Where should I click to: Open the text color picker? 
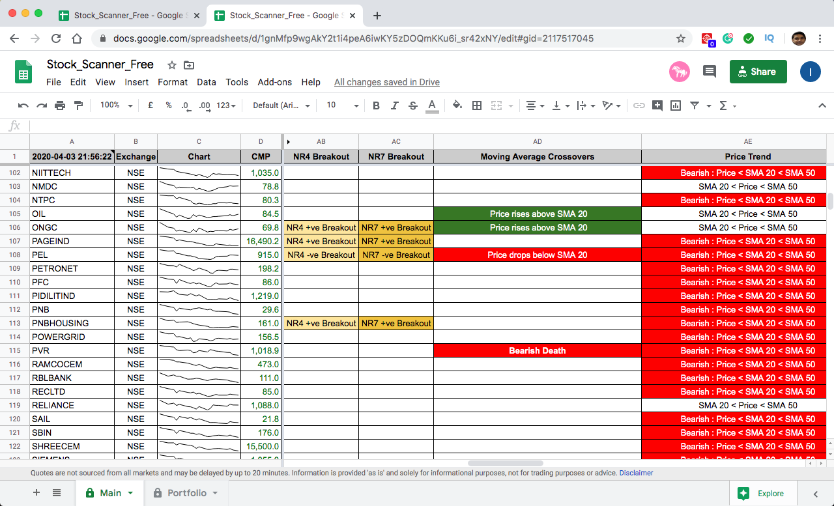[x=431, y=105]
